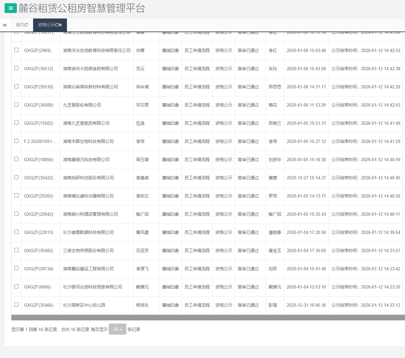Select the 资格公示 tab
This screenshot has width=405, height=358.
[46, 25]
